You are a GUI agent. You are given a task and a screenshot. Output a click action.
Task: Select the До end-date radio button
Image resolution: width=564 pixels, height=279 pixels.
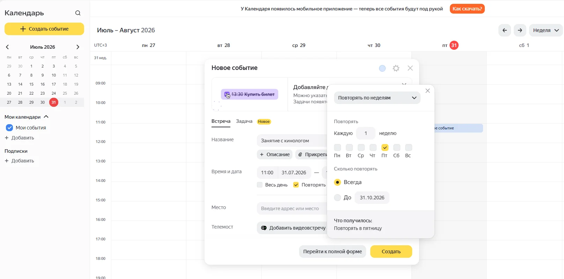point(337,198)
